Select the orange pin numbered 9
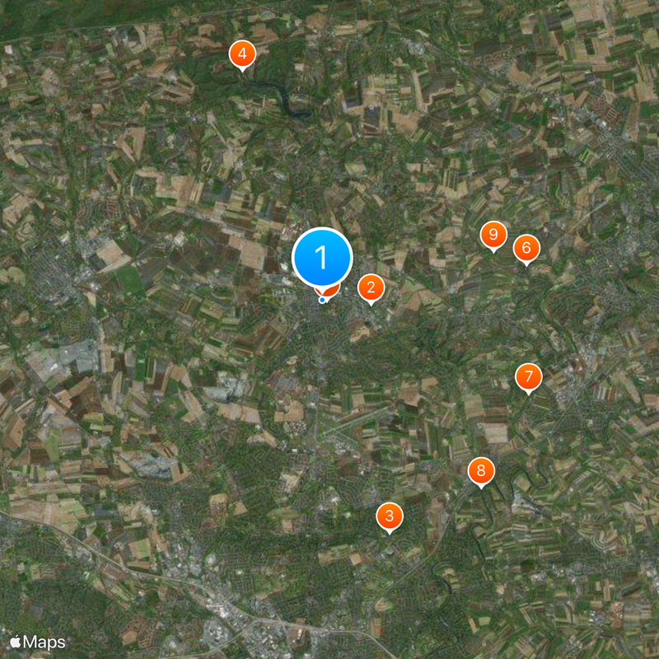 click(493, 235)
